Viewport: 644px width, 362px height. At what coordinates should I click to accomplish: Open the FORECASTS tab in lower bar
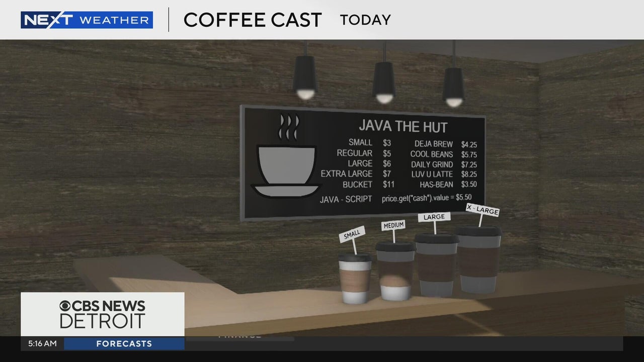tap(124, 344)
